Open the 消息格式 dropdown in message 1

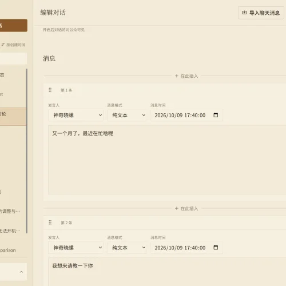pyautogui.click(x=127, y=115)
